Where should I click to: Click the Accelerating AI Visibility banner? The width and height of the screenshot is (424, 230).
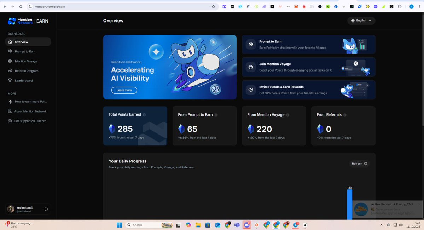170,67
